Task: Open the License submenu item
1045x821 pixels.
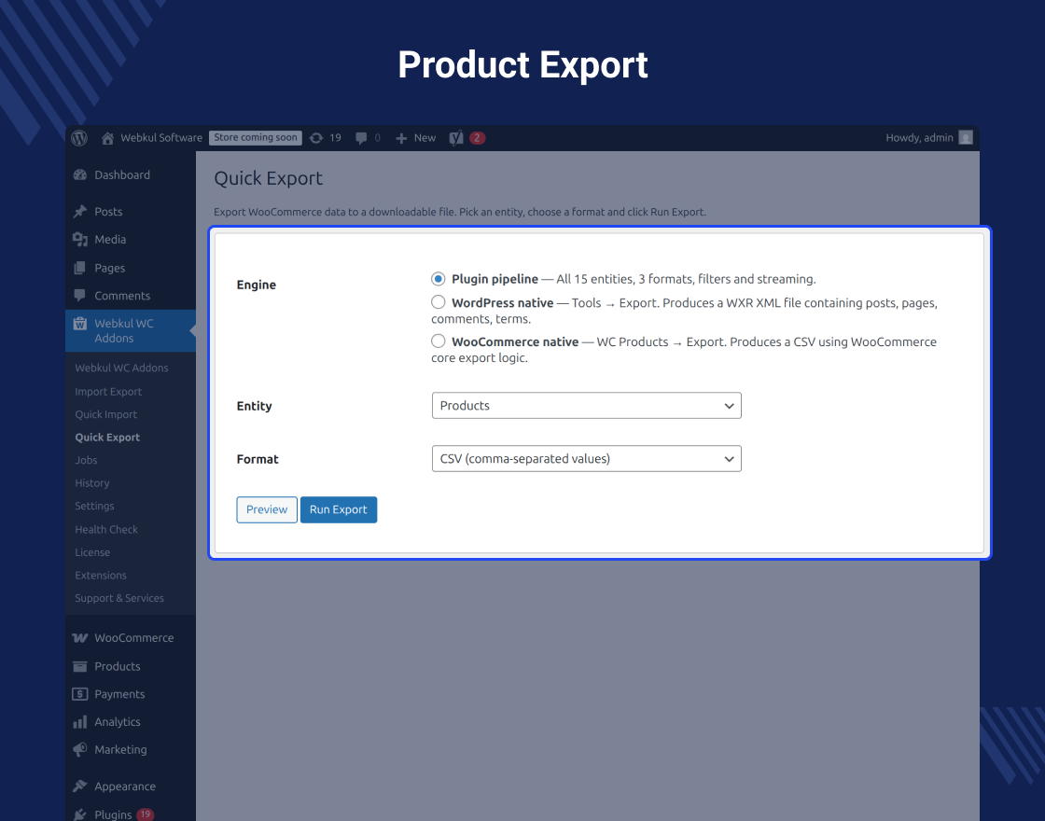Action: click(92, 552)
